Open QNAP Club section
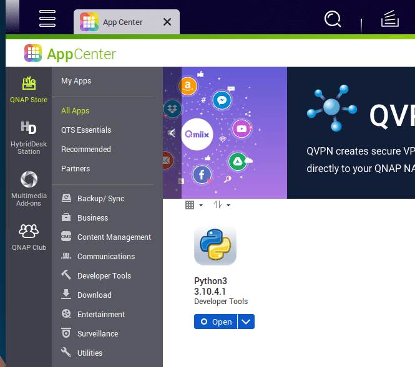 [29, 237]
